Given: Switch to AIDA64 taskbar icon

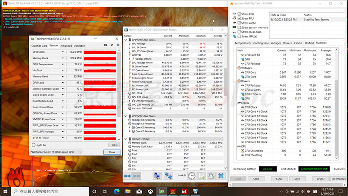Looking at the screenshot, I should [184, 191].
